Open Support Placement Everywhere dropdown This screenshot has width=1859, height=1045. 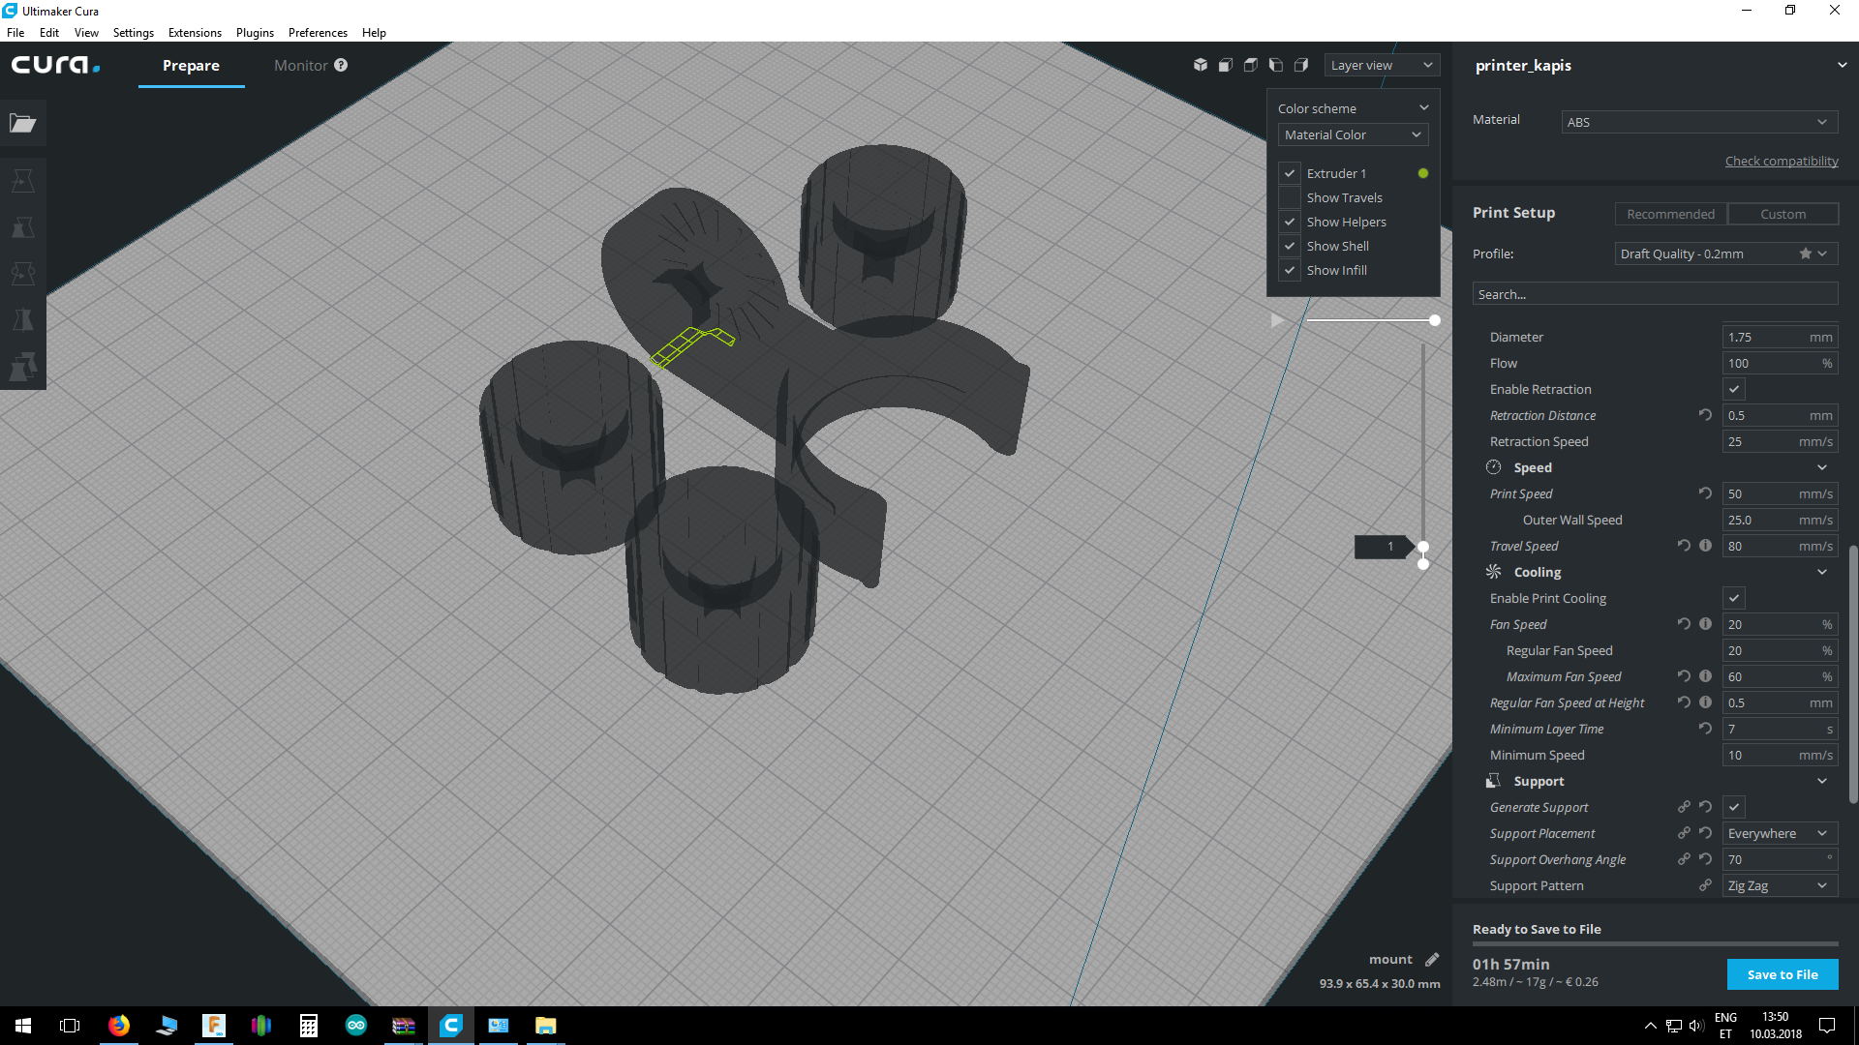tap(1780, 833)
